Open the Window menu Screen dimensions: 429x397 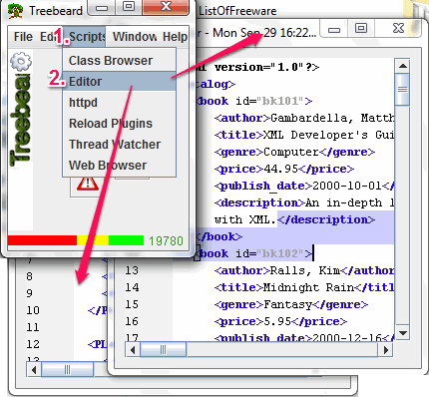click(x=135, y=37)
